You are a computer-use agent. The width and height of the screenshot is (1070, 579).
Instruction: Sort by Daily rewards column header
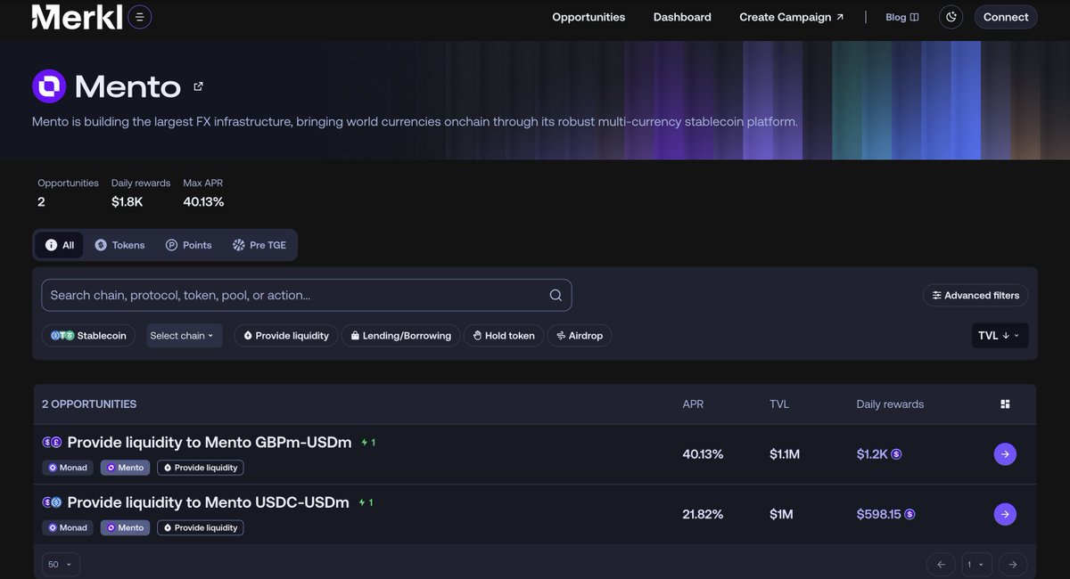pyautogui.click(x=890, y=404)
